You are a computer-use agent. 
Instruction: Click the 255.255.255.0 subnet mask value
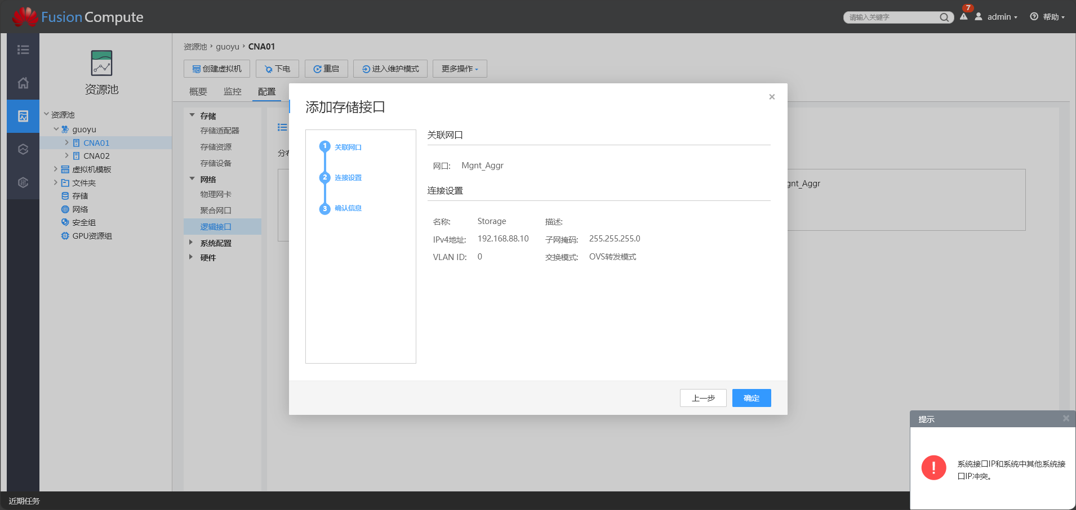coord(615,239)
